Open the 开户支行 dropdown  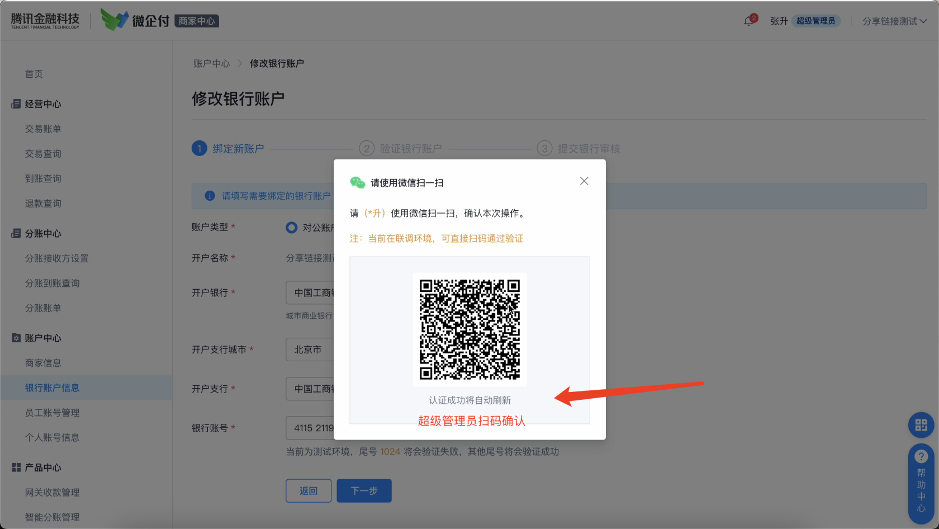point(310,389)
